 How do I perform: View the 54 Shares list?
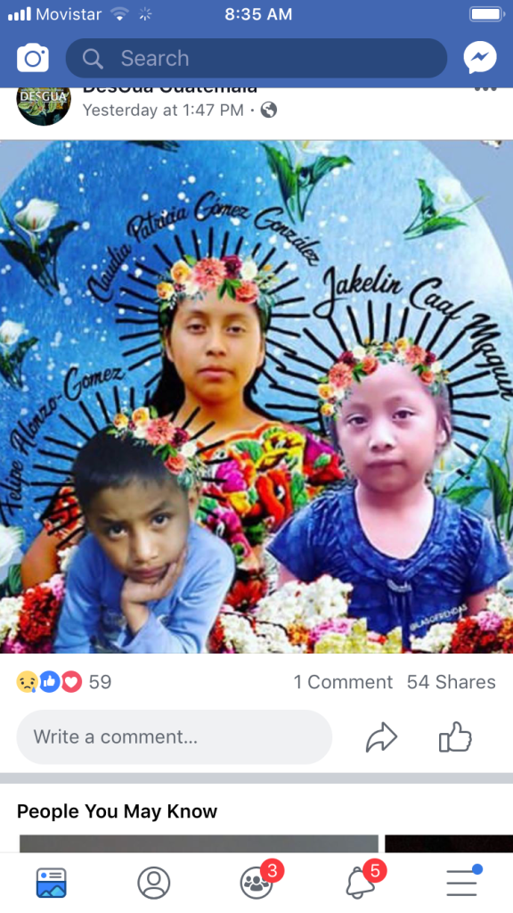coord(452,682)
